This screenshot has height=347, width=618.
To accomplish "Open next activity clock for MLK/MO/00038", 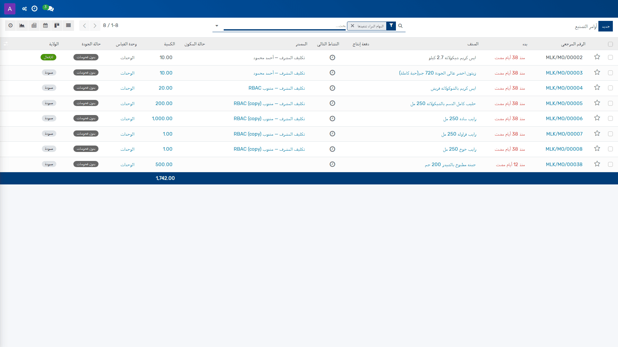I will pyautogui.click(x=332, y=164).
